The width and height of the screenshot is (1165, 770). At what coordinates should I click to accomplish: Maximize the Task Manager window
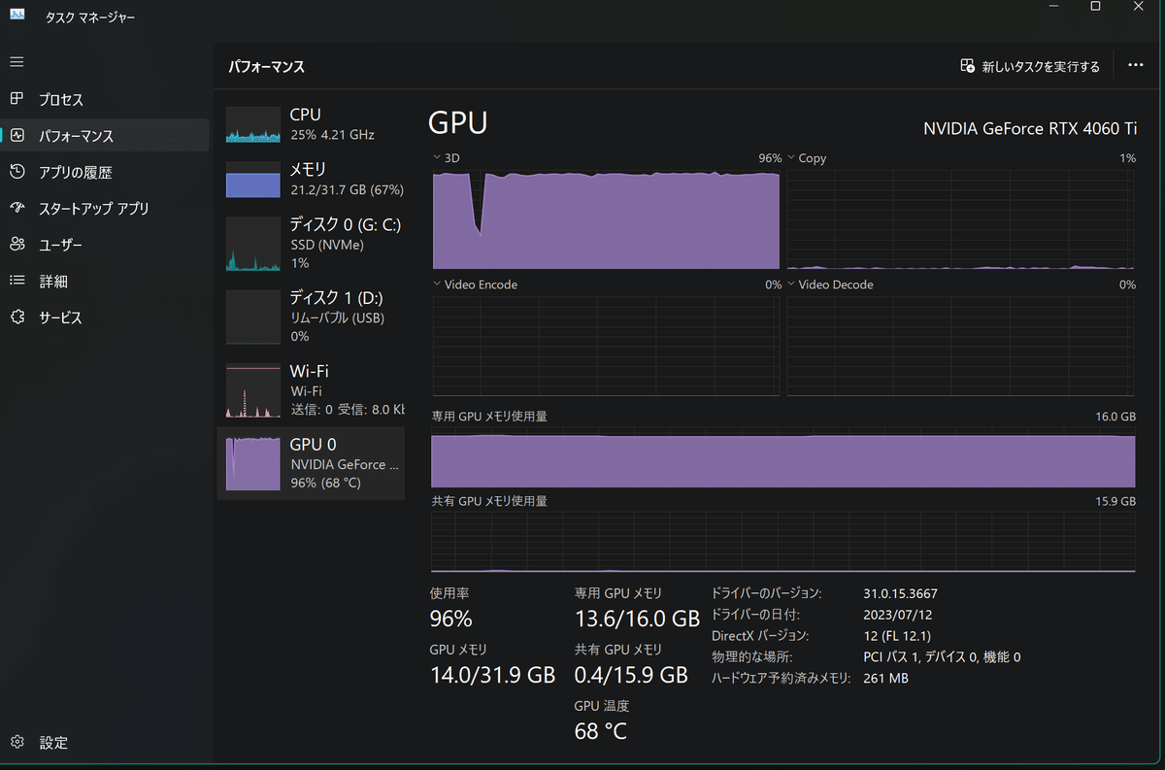[x=1094, y=7]
